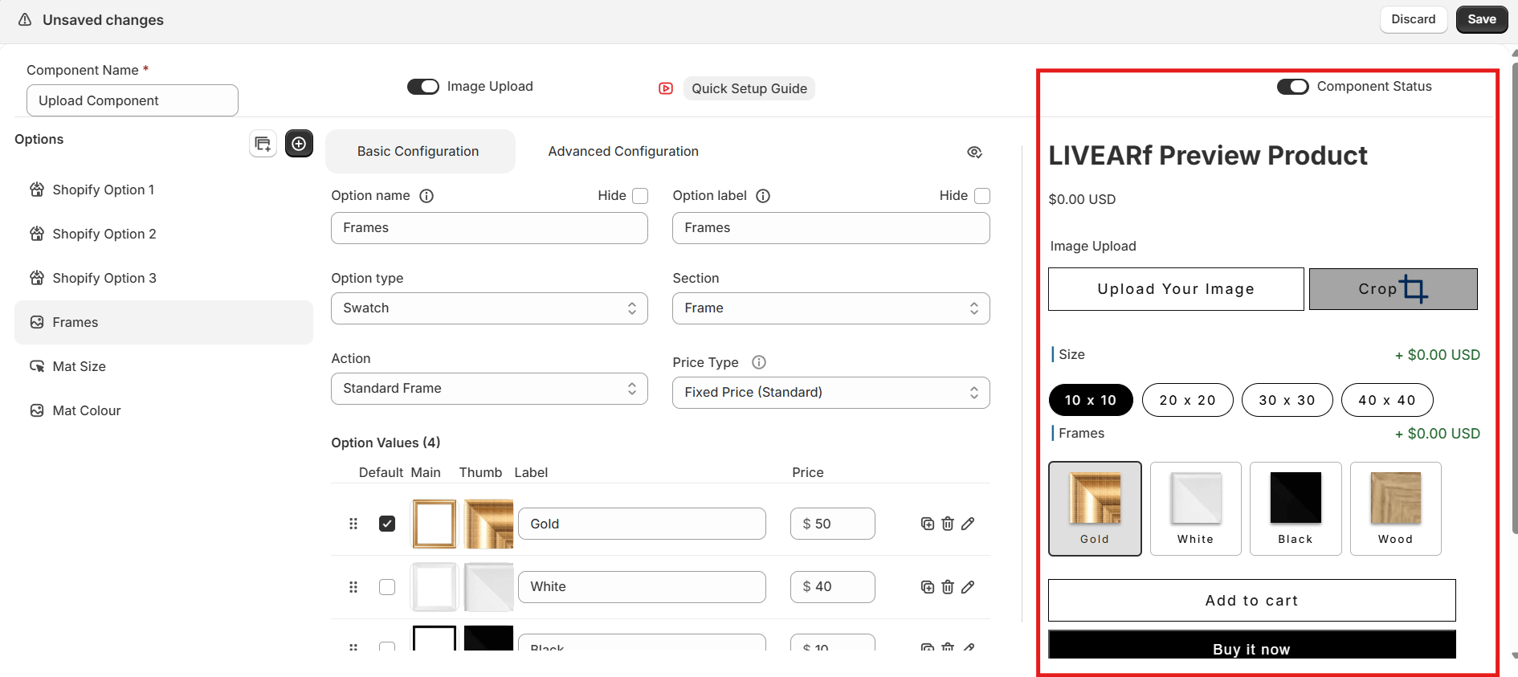This screenshot has width=1518, height=677.
Task: Select Shopify Option 1 in options list
Action: [x=164, y=190]
